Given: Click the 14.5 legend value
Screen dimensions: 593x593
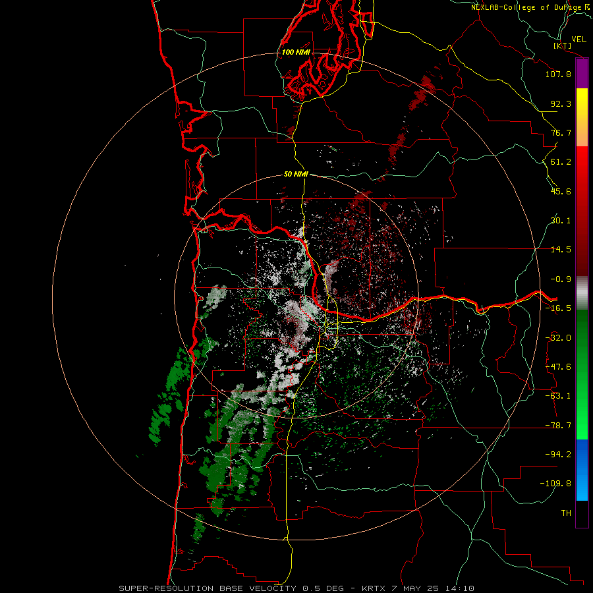Looking at the screenshot, I should [561, 250].
